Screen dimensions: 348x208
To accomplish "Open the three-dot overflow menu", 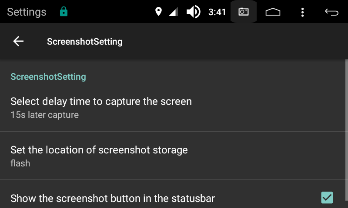I will tap(302, 12).
